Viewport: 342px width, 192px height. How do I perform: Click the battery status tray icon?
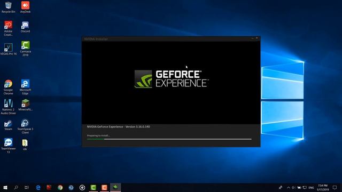pos(299,187)
